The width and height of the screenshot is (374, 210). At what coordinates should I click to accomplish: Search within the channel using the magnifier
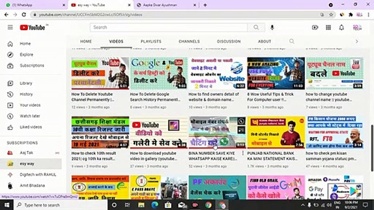(x=292, y=41)
